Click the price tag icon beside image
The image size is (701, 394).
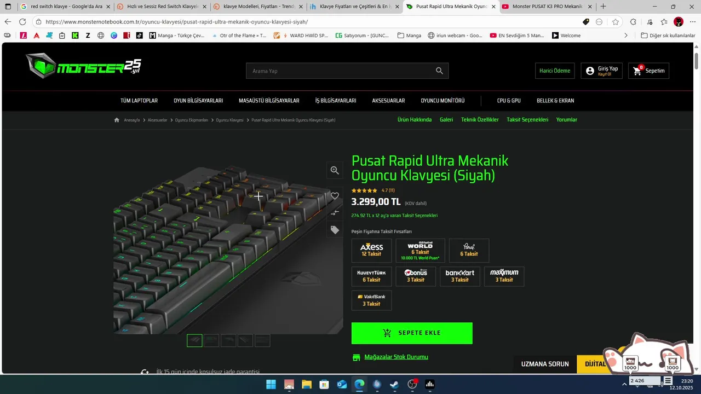[335, 230]
